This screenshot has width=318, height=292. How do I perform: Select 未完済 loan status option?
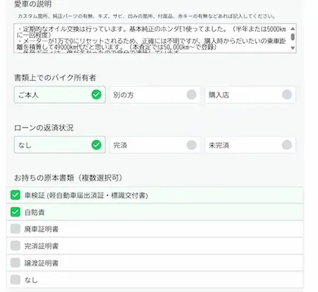(250, 145)
